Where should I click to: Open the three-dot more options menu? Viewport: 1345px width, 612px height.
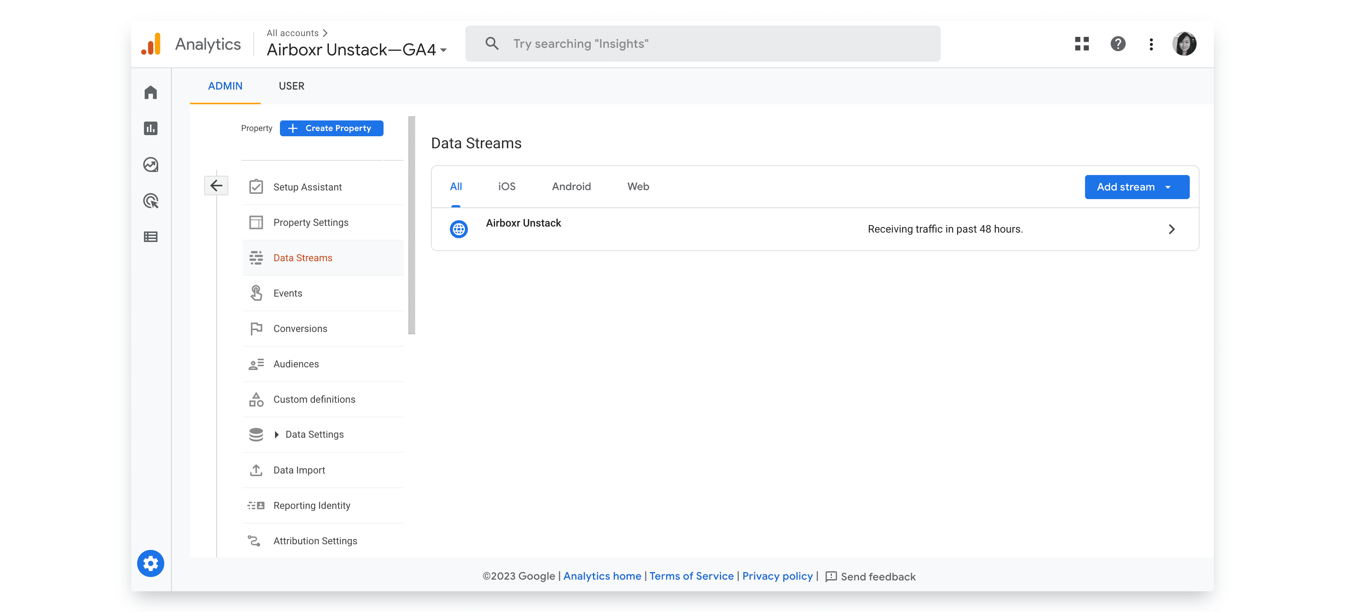click(1151, 44)
